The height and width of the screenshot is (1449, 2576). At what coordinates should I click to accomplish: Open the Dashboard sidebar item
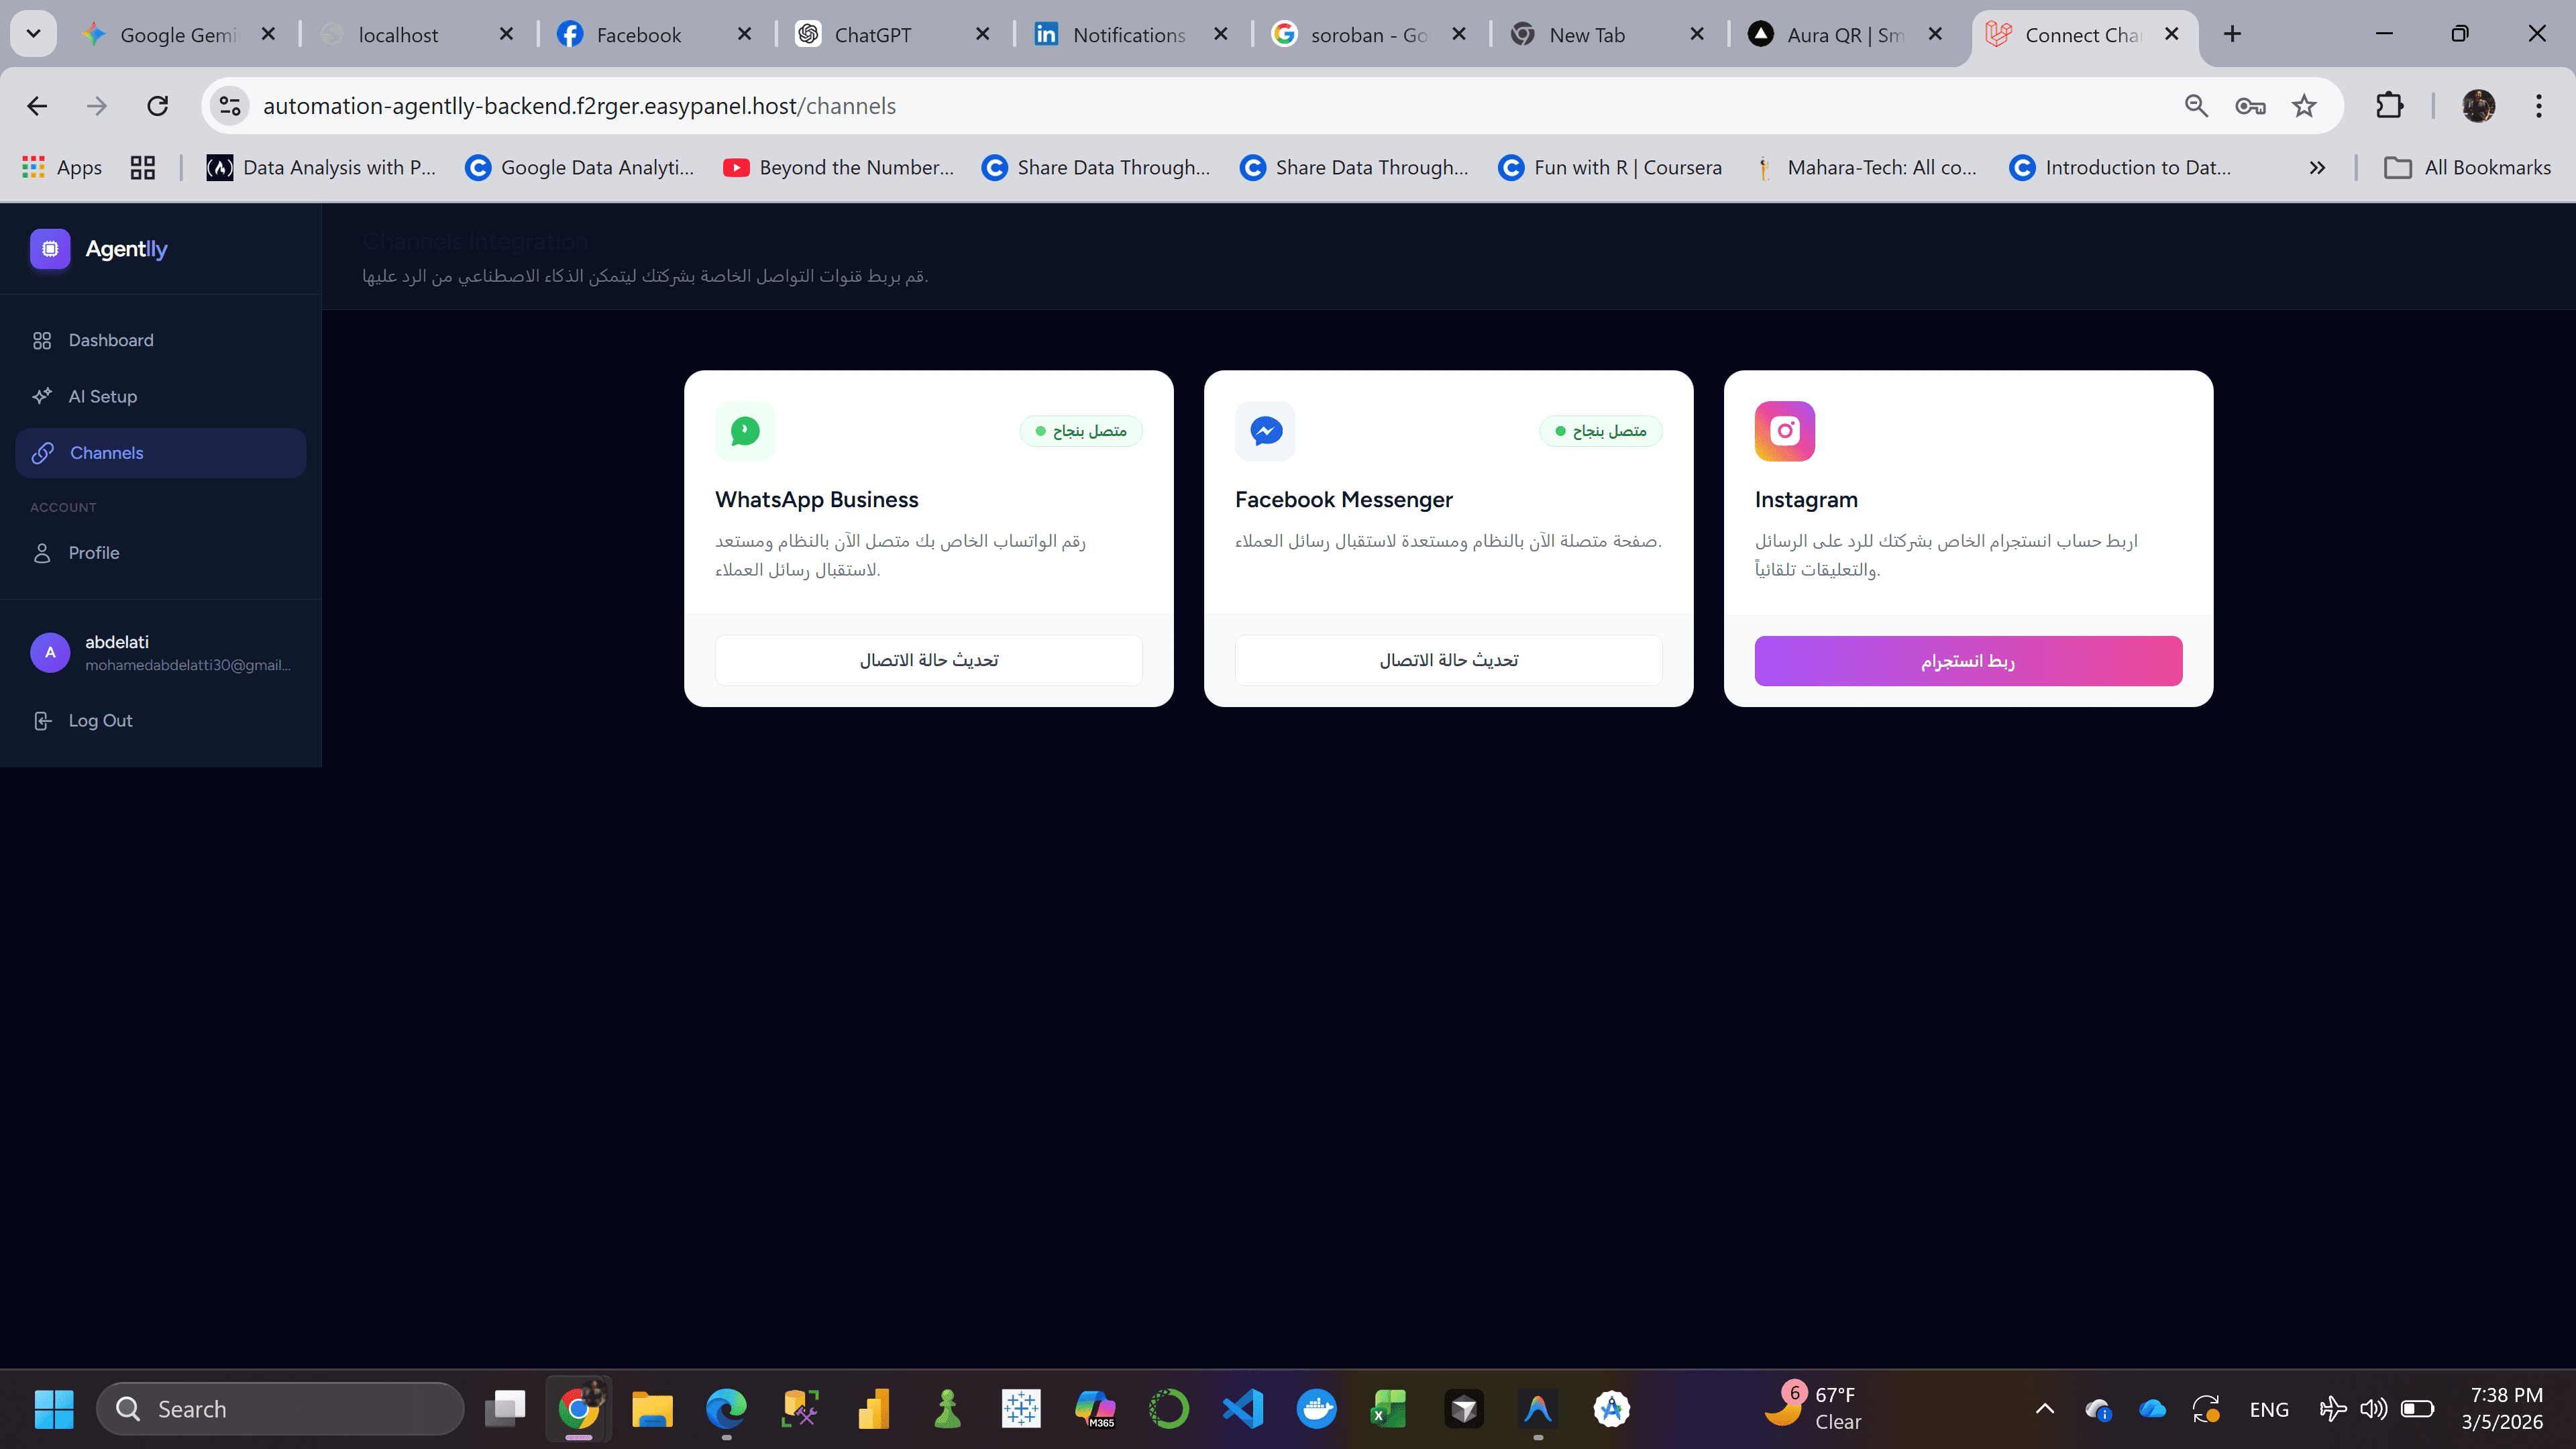point(161,340)
